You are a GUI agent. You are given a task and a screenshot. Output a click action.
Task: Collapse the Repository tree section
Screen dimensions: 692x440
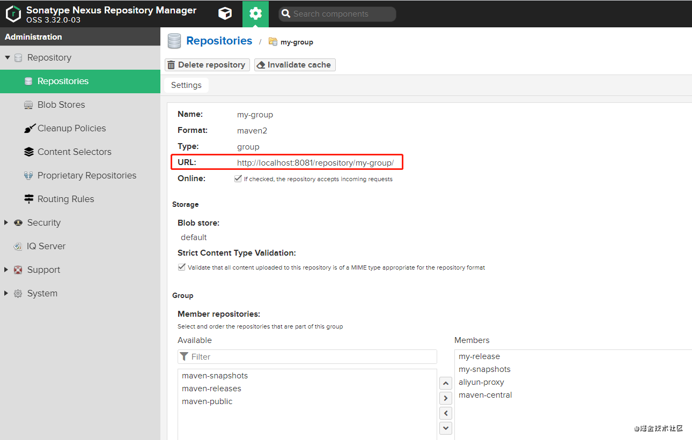pyautogui.click(x=8, y=58)
